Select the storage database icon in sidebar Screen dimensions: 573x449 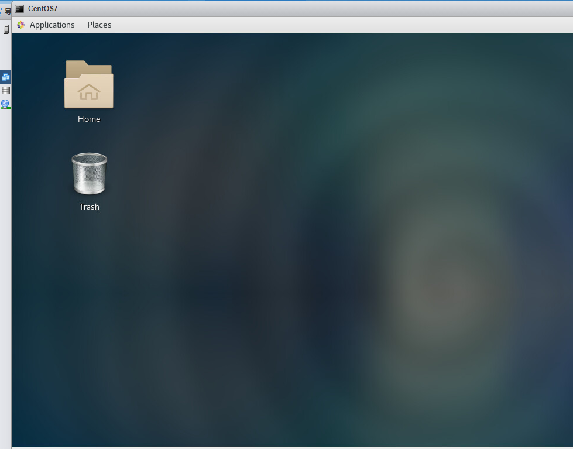coord(6,90)
